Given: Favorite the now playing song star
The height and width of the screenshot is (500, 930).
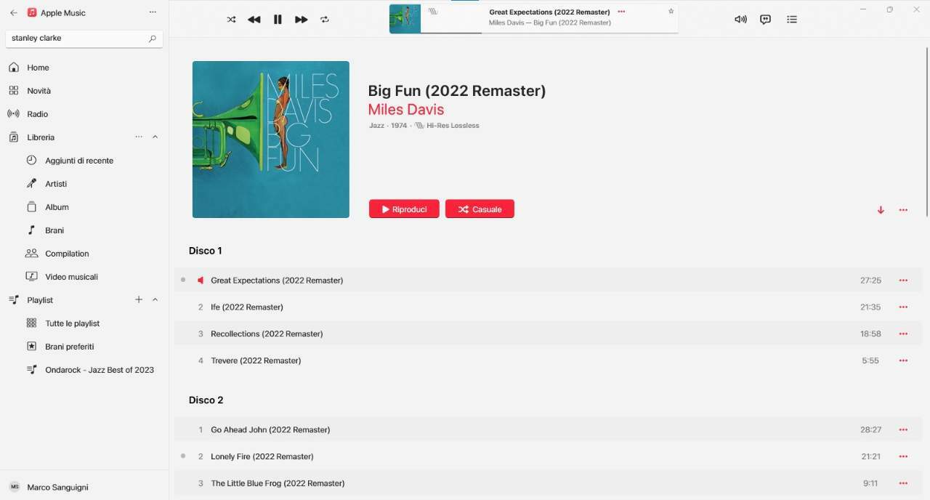Looking at the screenshot, I should coord(671,12).
